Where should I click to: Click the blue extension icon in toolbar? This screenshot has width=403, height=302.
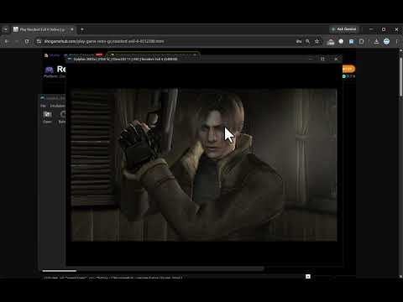[351, 41]
